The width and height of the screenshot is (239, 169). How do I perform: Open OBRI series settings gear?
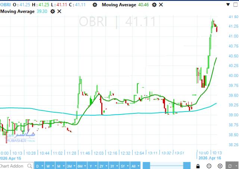click(x=95, y=5)
